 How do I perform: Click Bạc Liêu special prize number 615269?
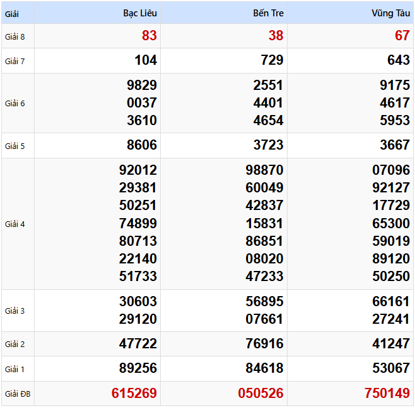pyautogui.click(x=134, y=394)
